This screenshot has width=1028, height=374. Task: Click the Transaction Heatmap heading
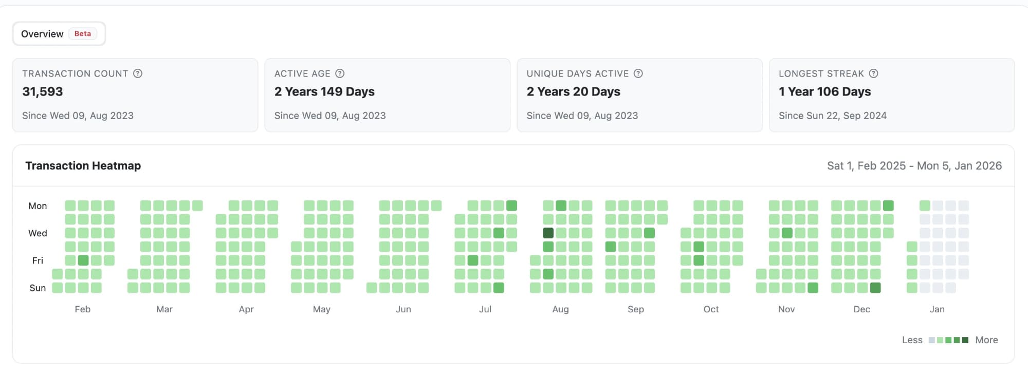click(x=83, y=166)
